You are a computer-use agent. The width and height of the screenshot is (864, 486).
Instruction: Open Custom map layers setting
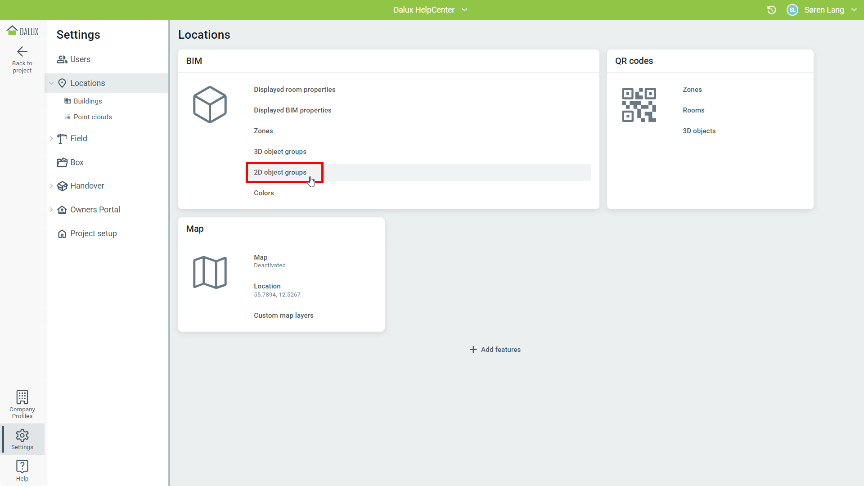(x=283, y=315)
